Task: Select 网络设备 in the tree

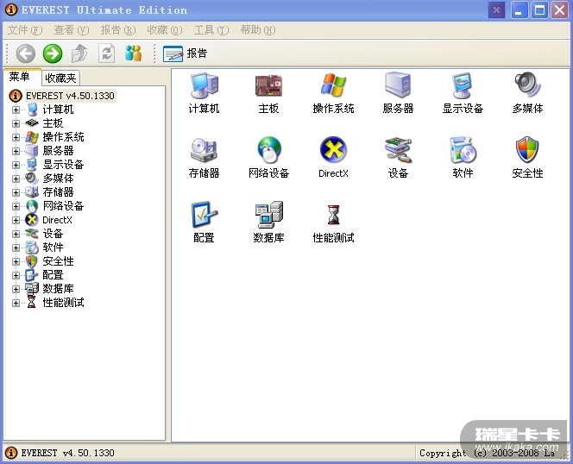Action: (64, 206)
